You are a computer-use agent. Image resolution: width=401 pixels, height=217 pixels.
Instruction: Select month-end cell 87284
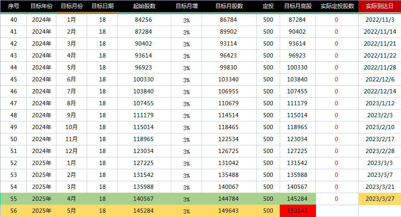298,20
